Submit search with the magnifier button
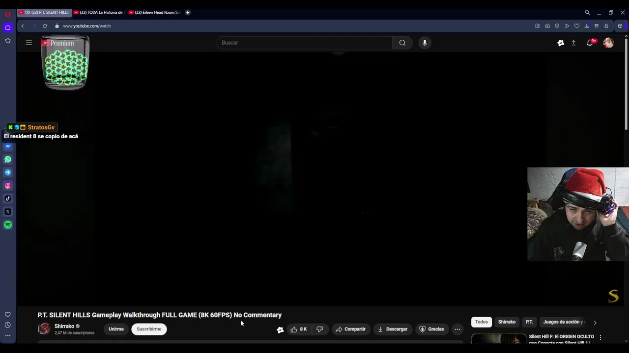Image resolution: width=629 pixels, height=353 pixels. click(x=402, y=43)
